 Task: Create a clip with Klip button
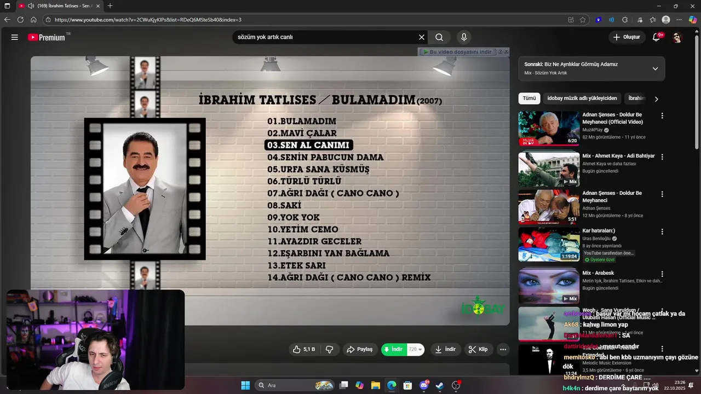pos(478,349)
